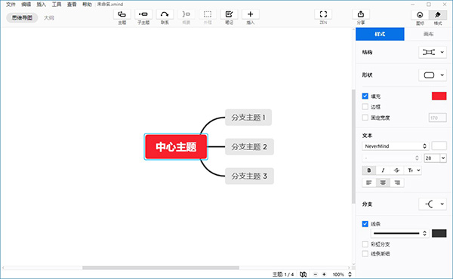Screen dimensions: 453x279
Task: Enter ZEN fullscreen mode
Action: (x=323, y=14)
